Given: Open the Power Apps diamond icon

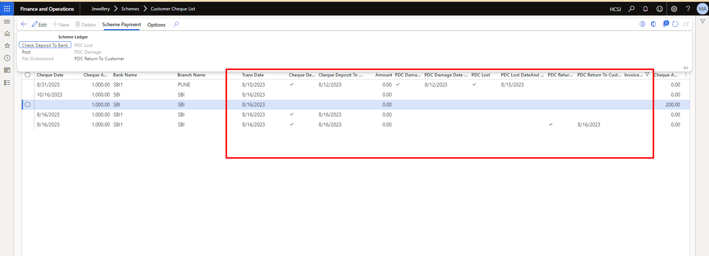Looking at the screenshot, I should tap(642, 24).
